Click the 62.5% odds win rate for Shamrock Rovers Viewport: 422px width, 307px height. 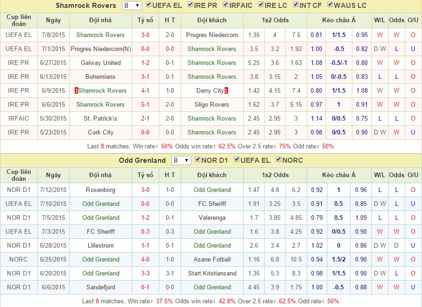[227, 147]
